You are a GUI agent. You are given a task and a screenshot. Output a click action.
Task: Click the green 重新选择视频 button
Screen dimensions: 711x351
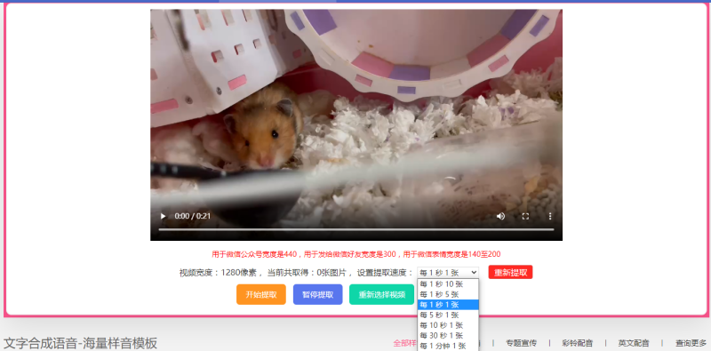[382, 294]
